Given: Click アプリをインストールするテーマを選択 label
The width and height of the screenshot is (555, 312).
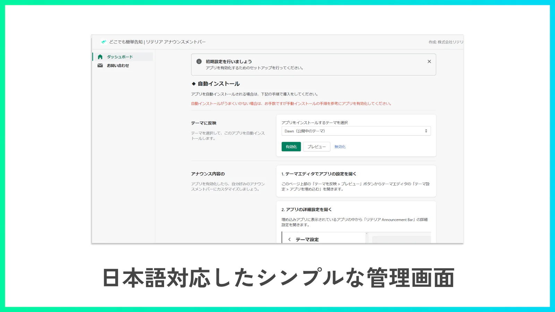Looking at the screenshot, I should [315, 123].
